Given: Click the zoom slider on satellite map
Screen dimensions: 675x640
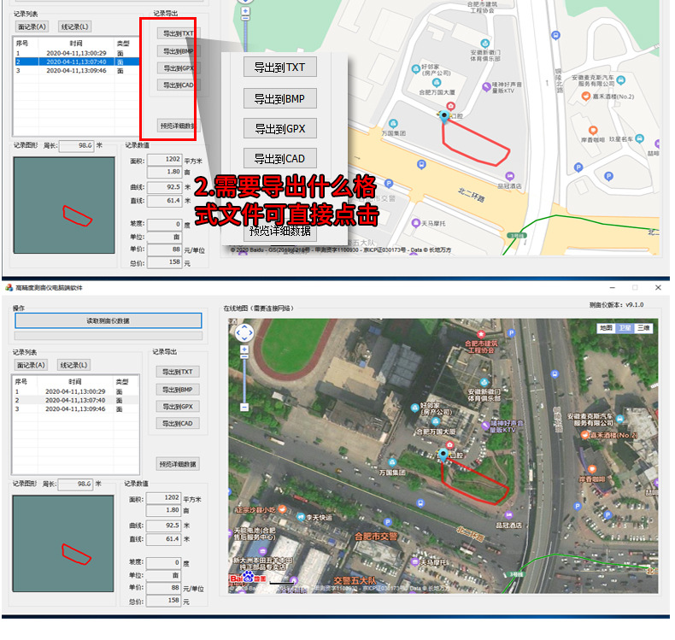Looking at the screenshot, I should (x=244, y=378).
